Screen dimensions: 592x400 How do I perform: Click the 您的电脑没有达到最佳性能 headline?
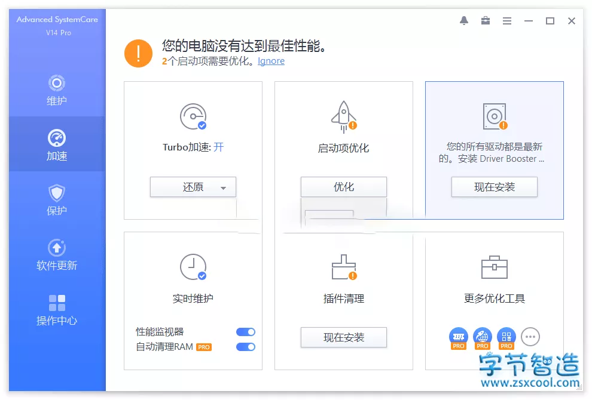244,46
